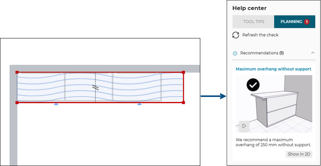Click the red notification badge on Planning
Screen dimensions: 321x166
(307, 22)
